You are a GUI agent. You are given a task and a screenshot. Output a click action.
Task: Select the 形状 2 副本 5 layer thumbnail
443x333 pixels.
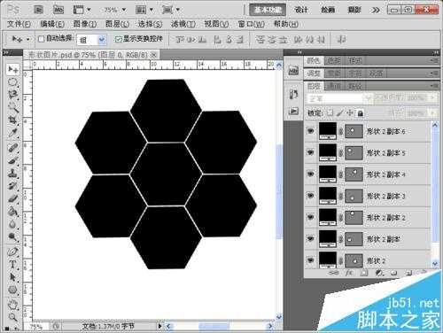[327, 152]
